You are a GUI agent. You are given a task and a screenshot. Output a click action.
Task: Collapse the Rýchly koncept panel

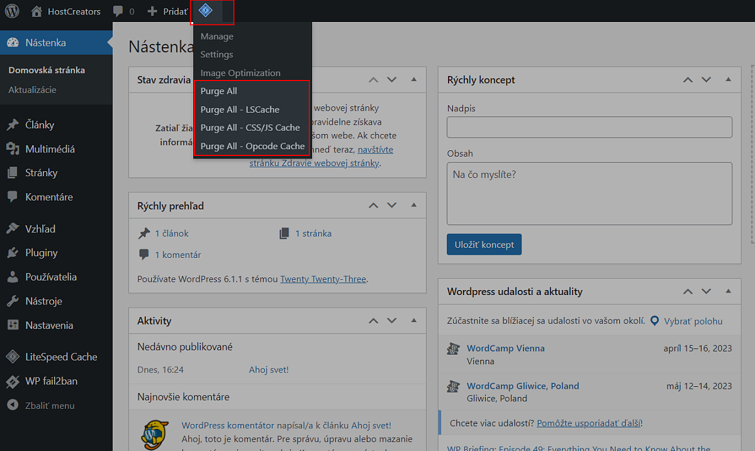click(729, 80)
